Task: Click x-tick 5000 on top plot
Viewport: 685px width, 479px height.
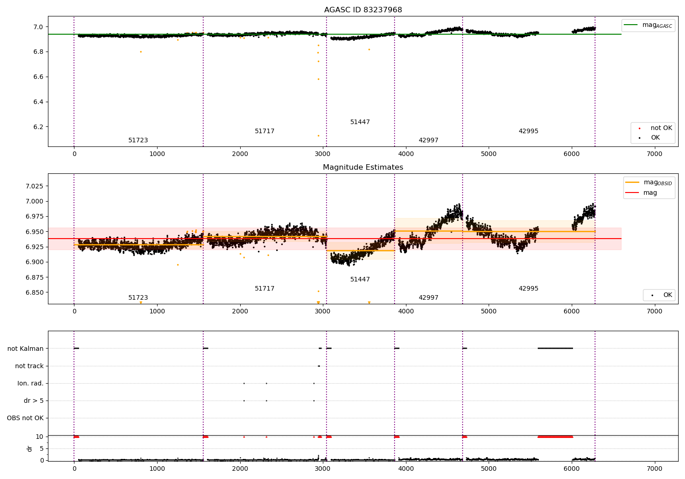Action: (489, 154)
